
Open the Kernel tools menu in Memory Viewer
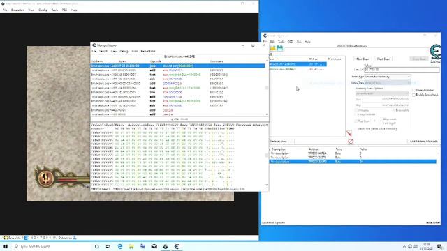tap(148, 51)
